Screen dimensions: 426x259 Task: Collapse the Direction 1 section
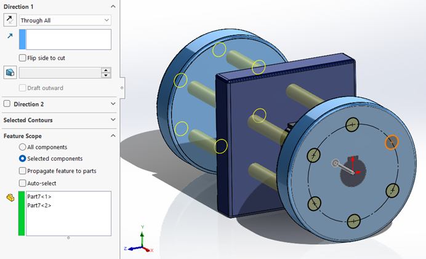click(113, 6)
